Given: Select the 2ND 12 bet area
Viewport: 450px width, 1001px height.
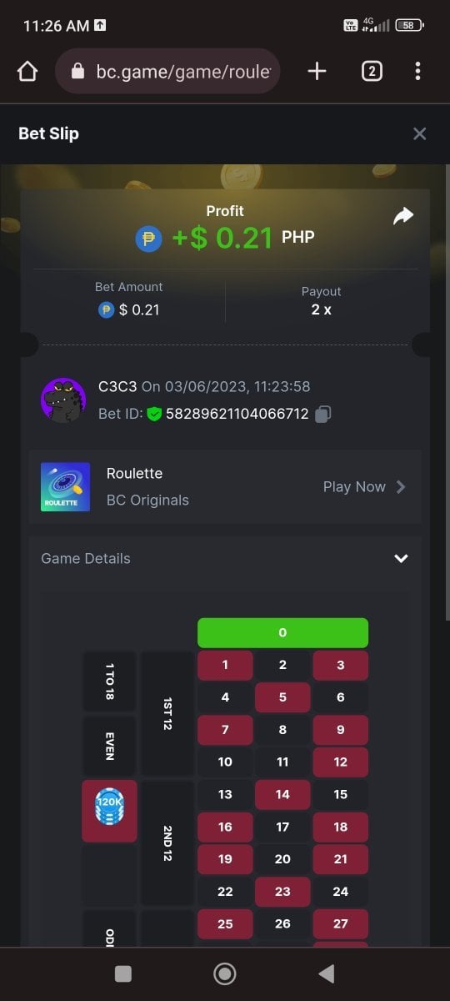Looking at the screenshot, I should coord(167,843).
